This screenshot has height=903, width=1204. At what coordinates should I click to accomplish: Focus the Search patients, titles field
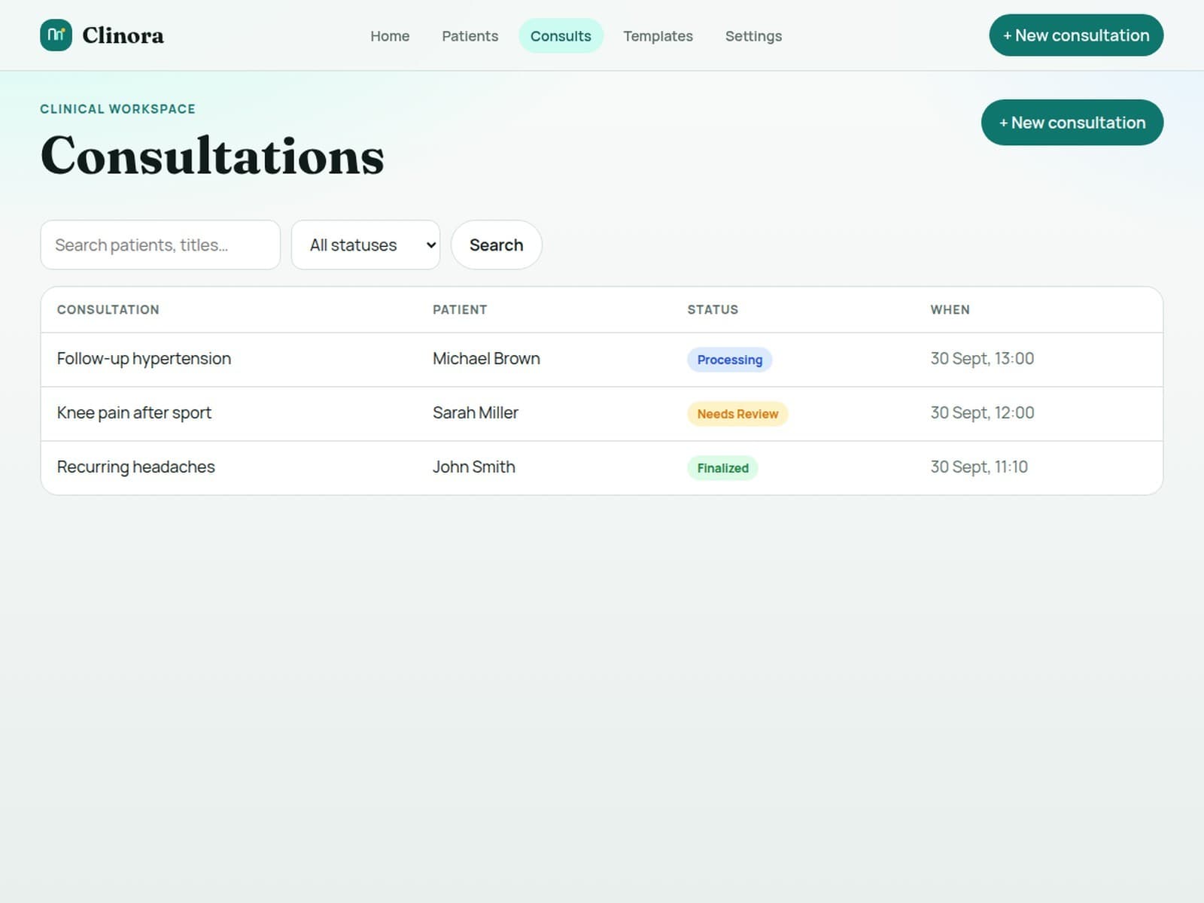click(x=160, y=245)
